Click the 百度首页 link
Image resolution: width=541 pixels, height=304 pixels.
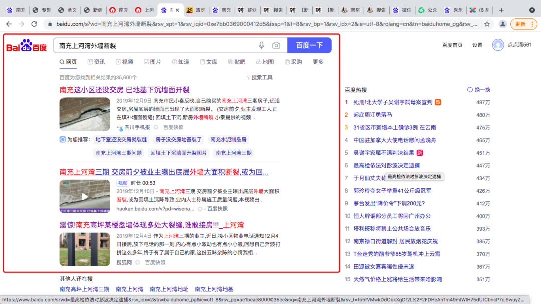click(452, 45)
